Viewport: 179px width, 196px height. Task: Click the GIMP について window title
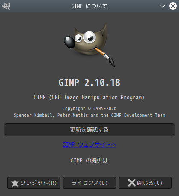pyautogui.click(x=89, y=6)
